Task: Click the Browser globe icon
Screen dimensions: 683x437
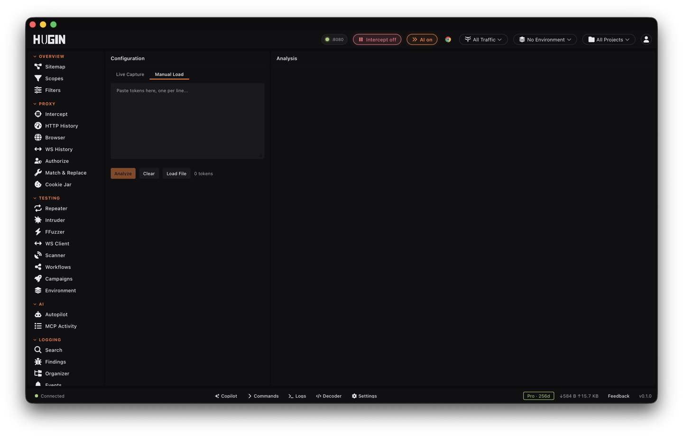Action: tap(38, 137)
